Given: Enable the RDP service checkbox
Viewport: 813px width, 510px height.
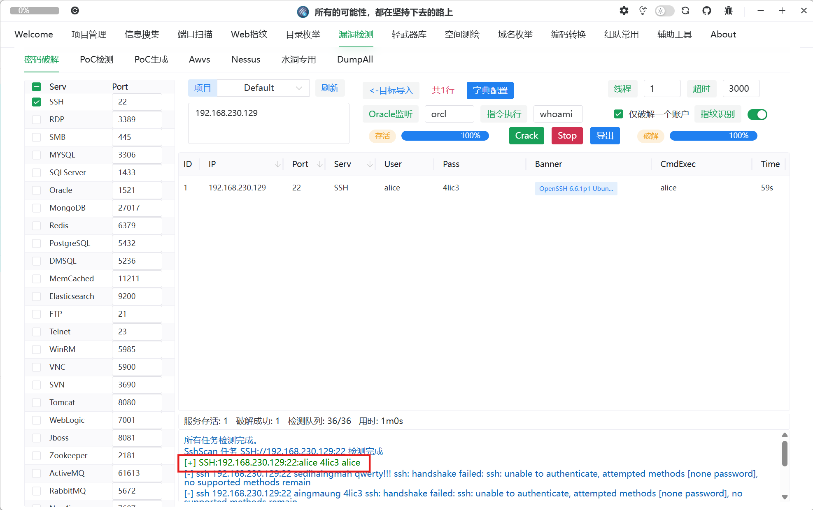Looking at the screenshot, I should coord(37,120).
